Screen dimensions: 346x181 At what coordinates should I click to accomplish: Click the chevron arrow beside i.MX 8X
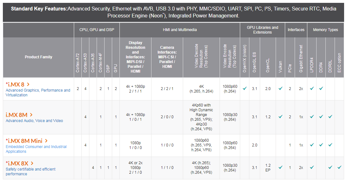point(32,163)
